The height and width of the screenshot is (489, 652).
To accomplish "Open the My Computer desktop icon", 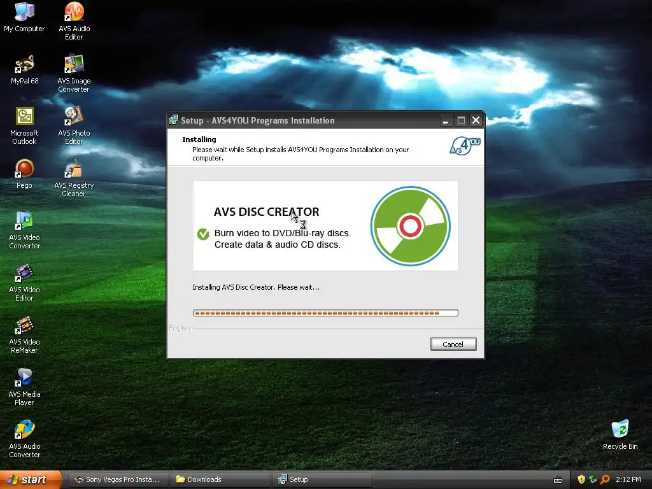I will [x=24, y=17].
